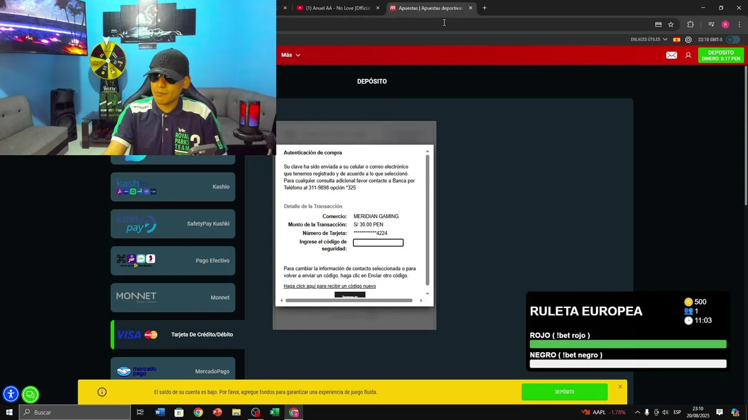The width and height of the screenshot is (748, 420).
Task: Click the ROJO green vote bar
Action: (x=628, y=344)
